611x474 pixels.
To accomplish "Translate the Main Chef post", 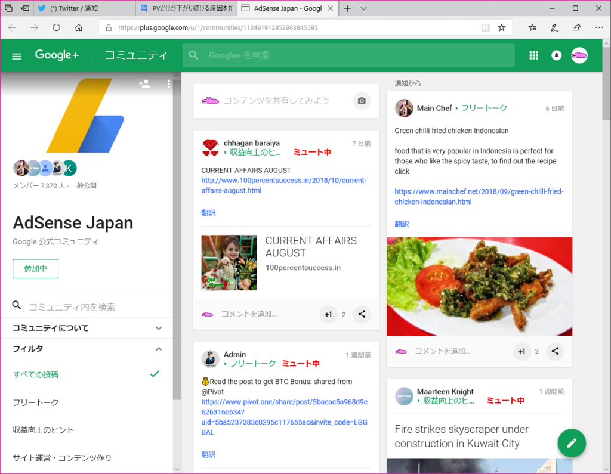I will 402,224.
